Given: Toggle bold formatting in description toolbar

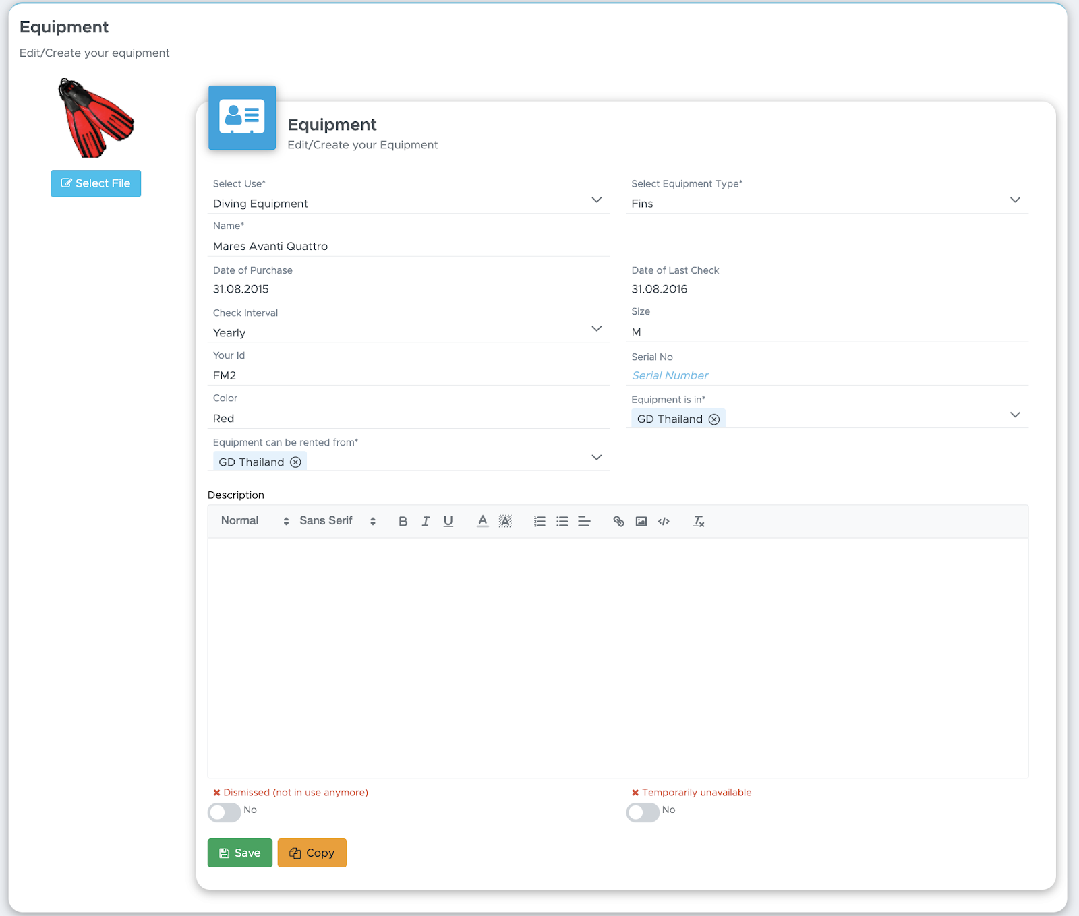Looking at the screenshot, I should pyautogui.click(x=403, y=521).
